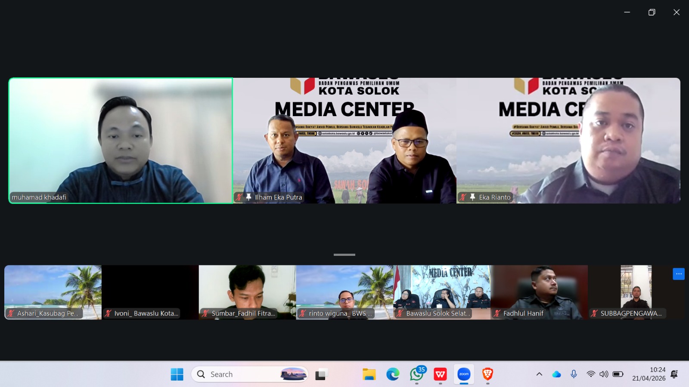Open WPS Office from the taskbar
The height and width of the screenshot is (387, 689).
[440, 374]
